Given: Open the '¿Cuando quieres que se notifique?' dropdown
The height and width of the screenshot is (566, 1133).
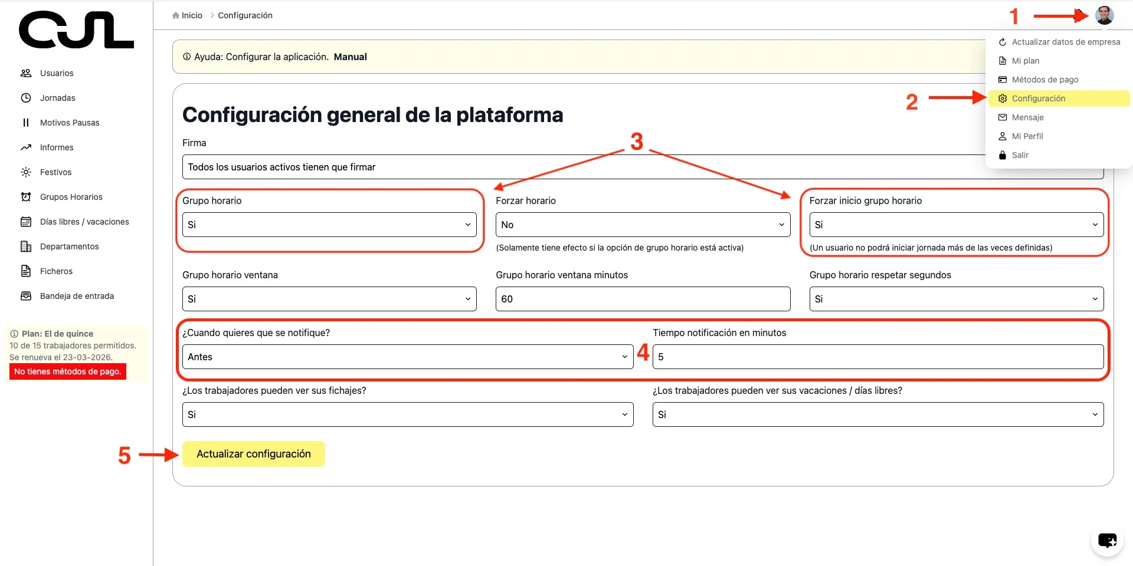Looking at the screenshot, I should coord(408,357).
